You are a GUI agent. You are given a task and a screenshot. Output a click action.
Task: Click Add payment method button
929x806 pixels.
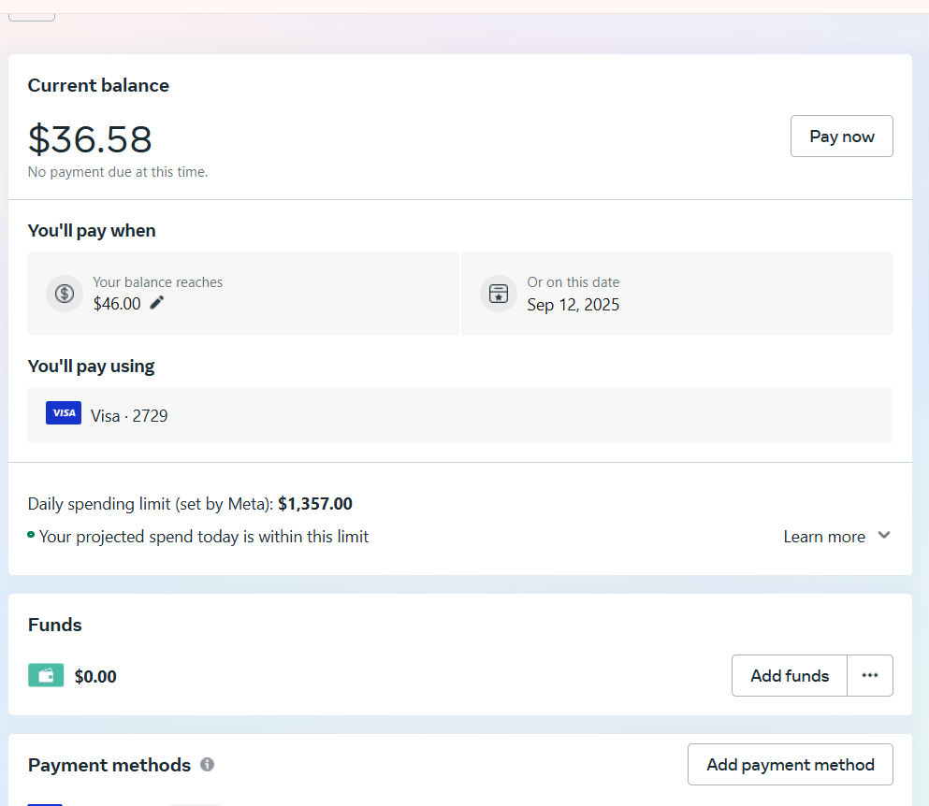790,765
